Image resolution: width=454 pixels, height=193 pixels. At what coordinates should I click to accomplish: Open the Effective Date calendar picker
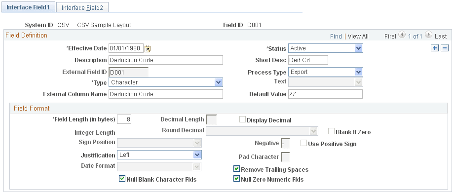click(148, 49)
